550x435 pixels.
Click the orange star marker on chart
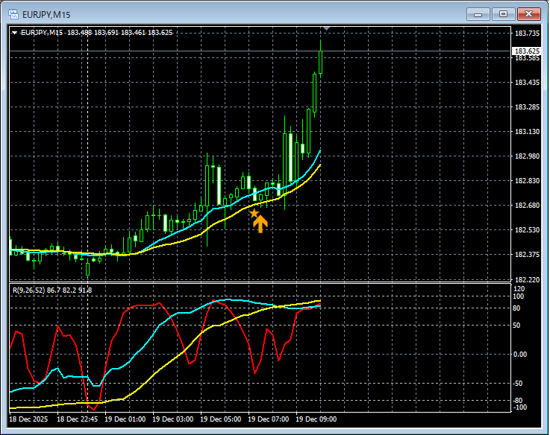tap(254, 213)
